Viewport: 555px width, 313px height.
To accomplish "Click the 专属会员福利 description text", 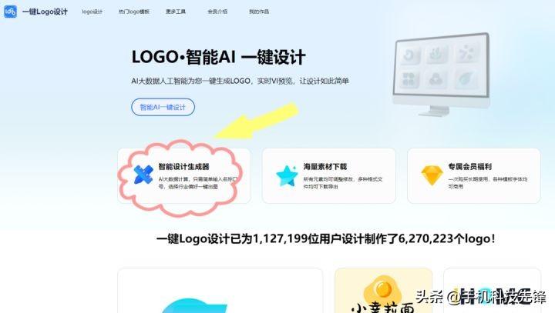I will click(488, 182).
